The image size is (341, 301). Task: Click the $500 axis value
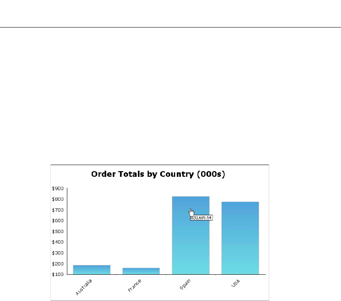[x=58, y=231]
